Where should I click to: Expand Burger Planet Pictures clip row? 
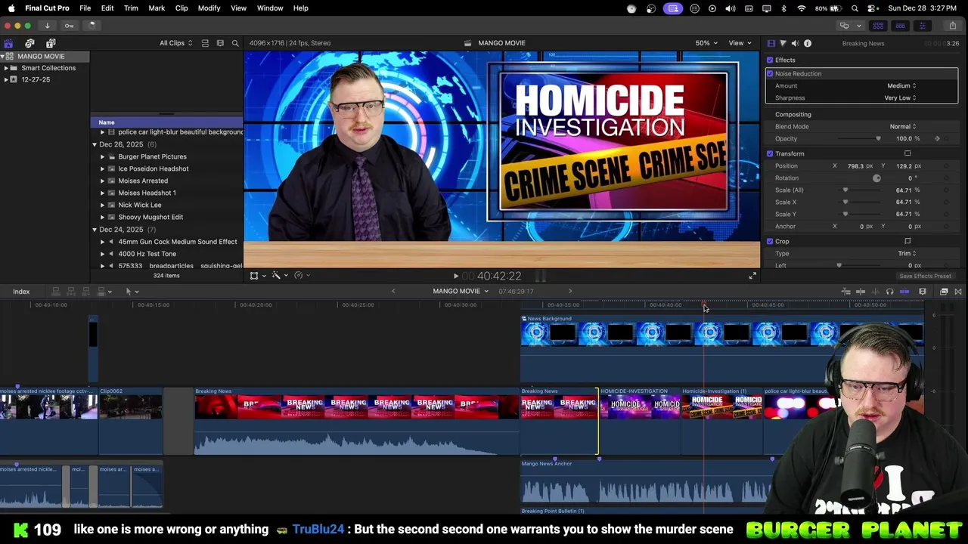pyautogui.click(x=103, y=156)
